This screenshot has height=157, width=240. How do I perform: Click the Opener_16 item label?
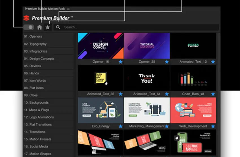[x=101, y=62]
